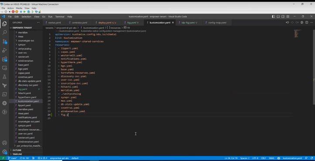
Task: Click the empcentral-pd-aks status item
Action: tap(59, 158)
